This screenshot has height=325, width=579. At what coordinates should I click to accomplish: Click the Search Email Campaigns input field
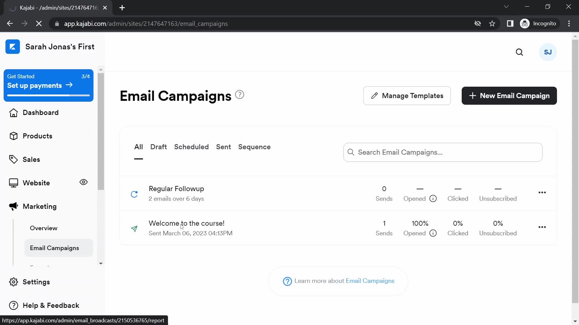pyautogui.click(x=443, y=152)
